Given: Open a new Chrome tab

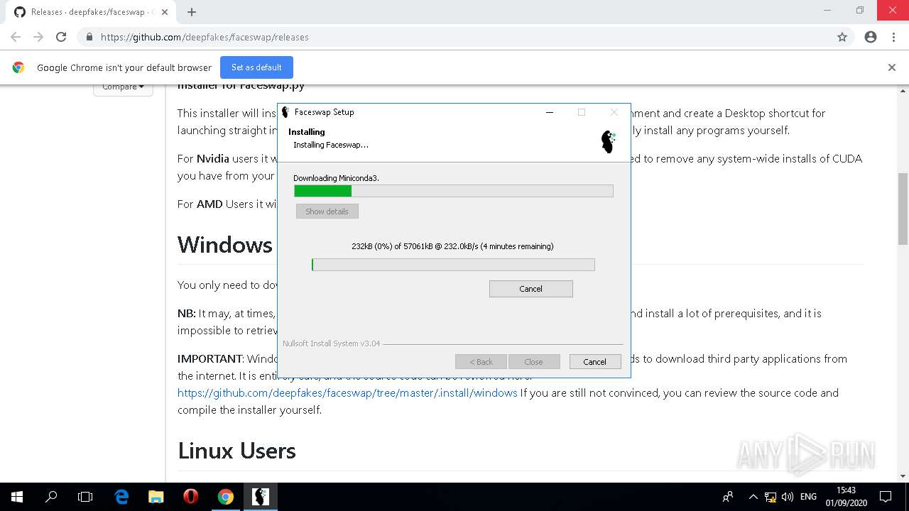Looking at the screenshot, I should 191,11.
